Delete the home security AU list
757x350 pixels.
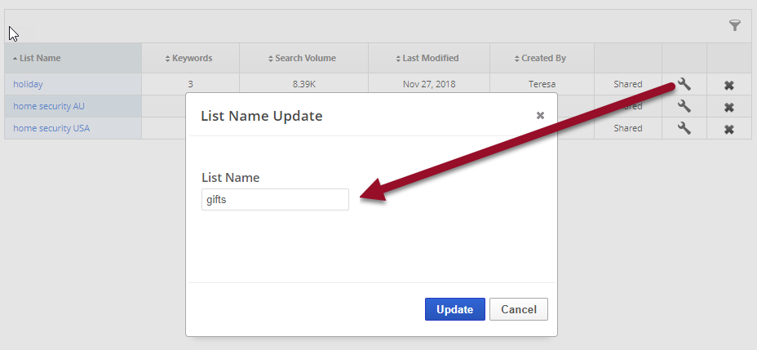tap(729, 107)
